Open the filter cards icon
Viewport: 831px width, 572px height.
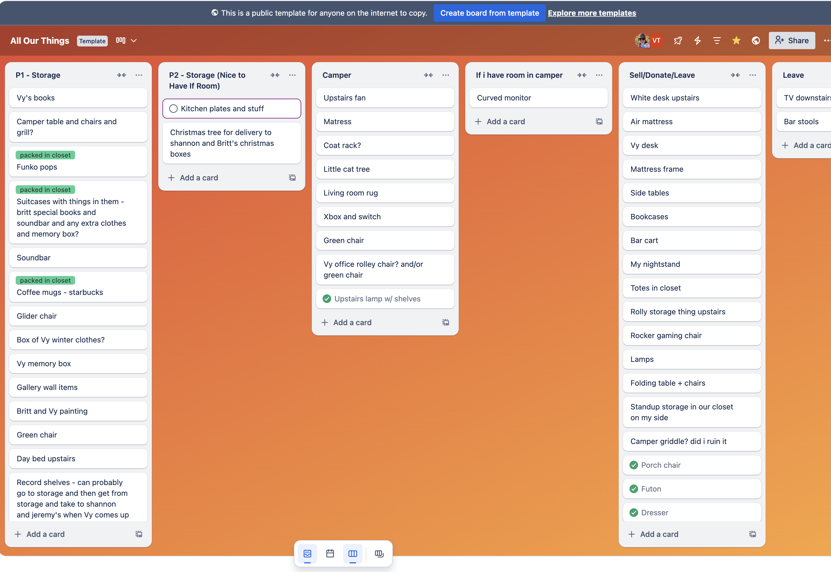point(717,41)
